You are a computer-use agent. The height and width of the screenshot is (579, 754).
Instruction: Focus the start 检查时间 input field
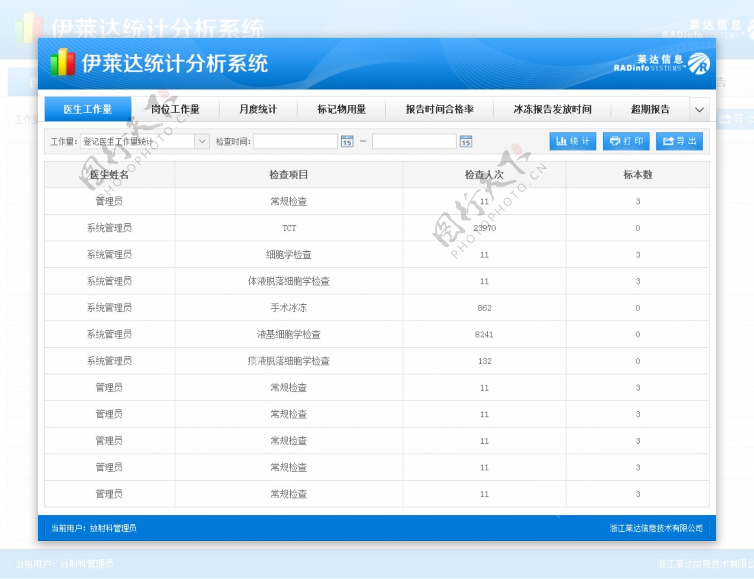[x=295, y=141]
